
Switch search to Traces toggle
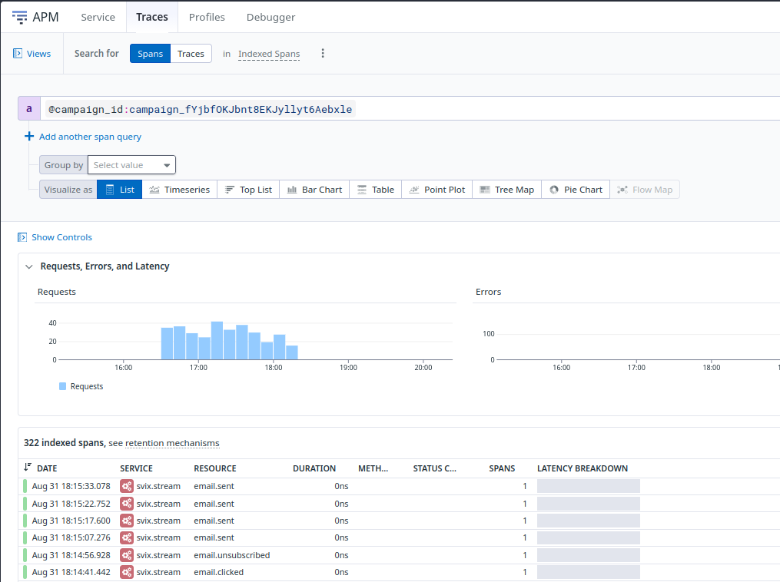click(191, 54)
